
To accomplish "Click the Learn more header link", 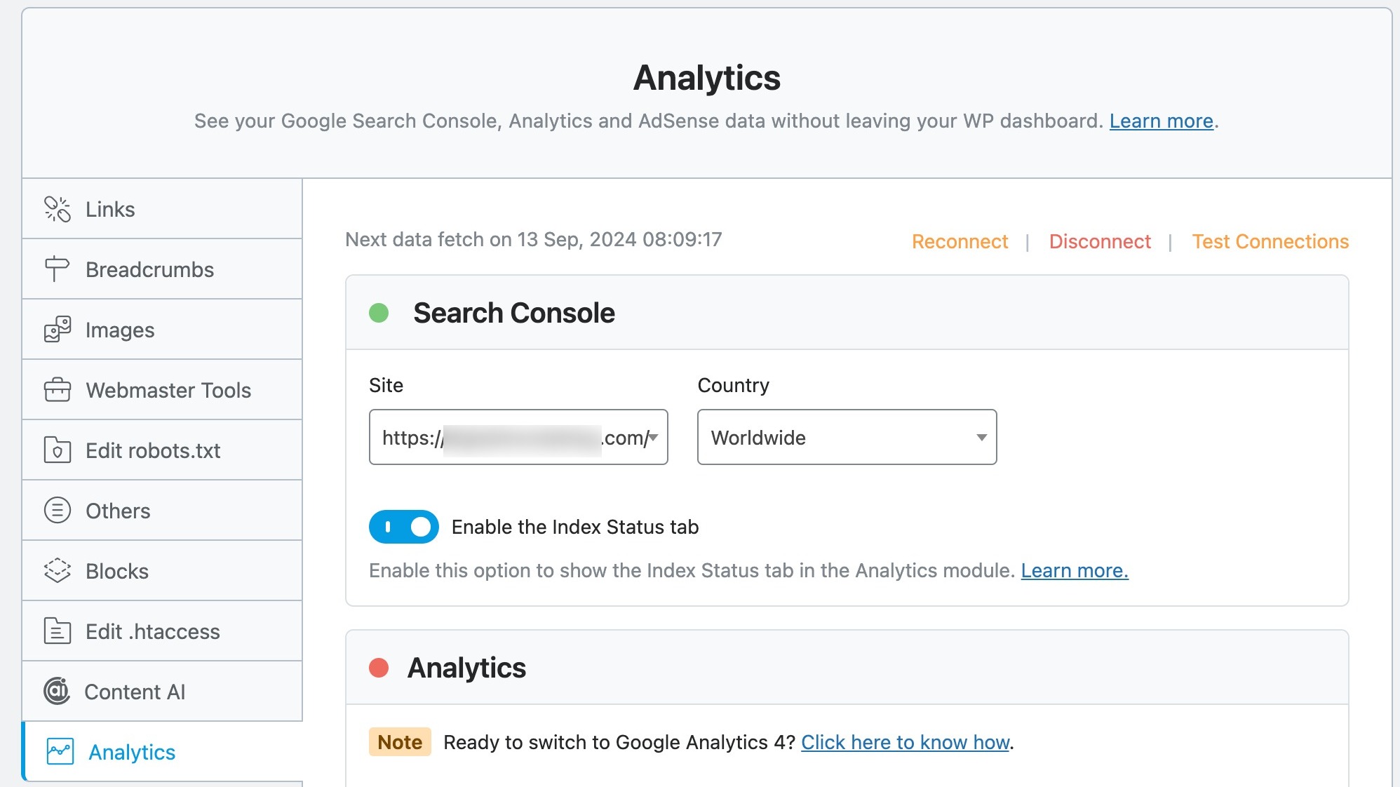I will coord(1162,120).
